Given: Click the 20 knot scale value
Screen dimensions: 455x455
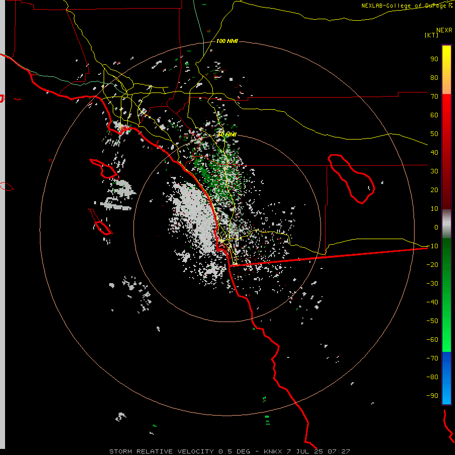Looking at the screenshot, I should 434,190.
